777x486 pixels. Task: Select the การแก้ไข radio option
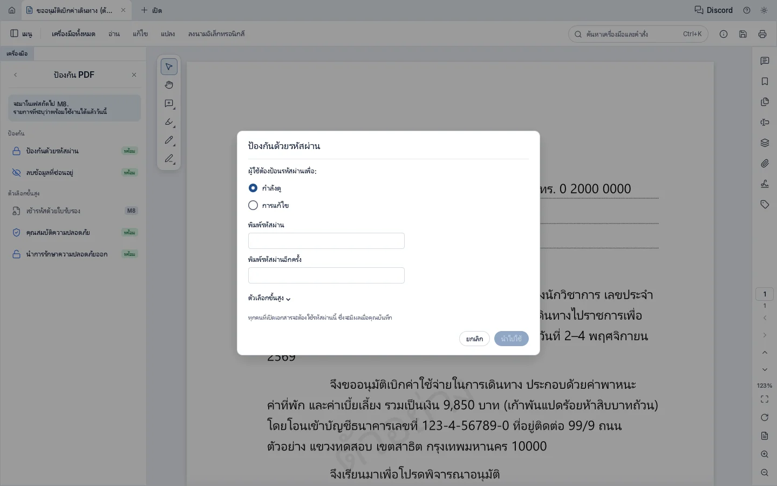[253, 205]
